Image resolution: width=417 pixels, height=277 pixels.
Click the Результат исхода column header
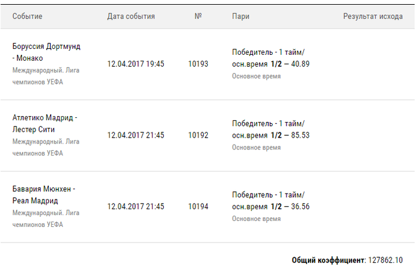(373, 17)
